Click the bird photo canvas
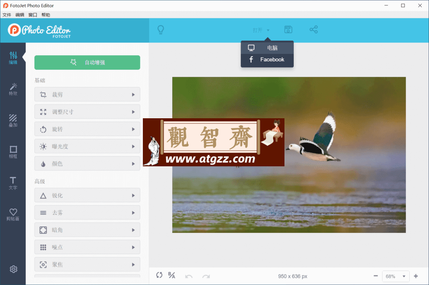Viewport: 429px width, 285px height. (289, 155)
